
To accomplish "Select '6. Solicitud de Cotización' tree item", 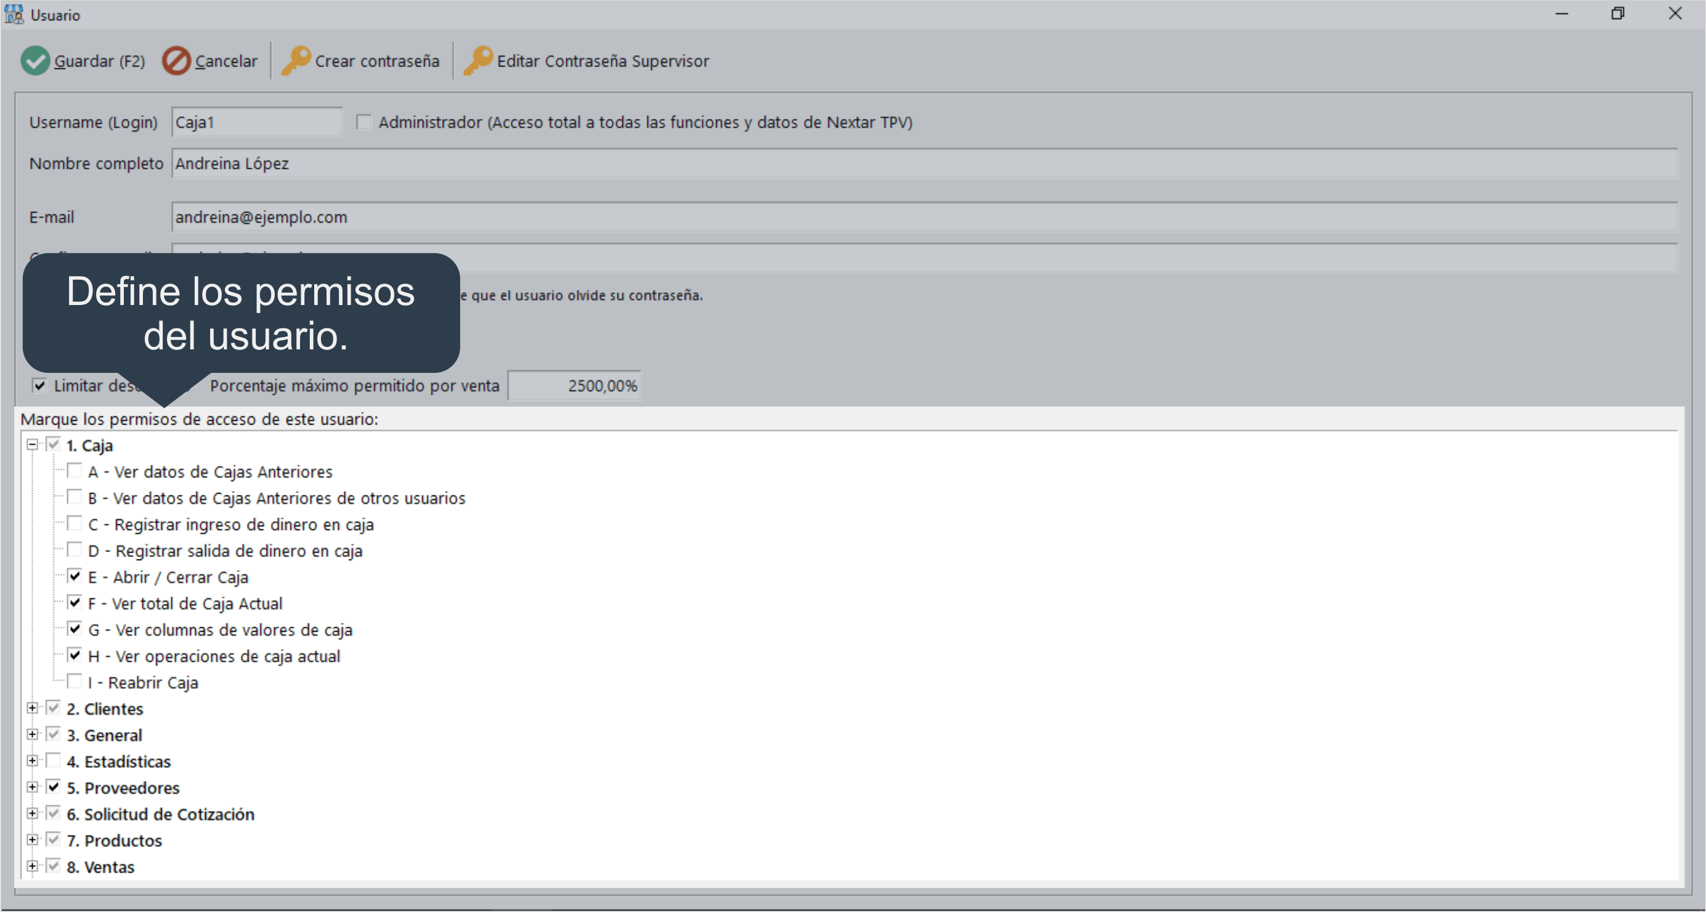I will point(169,814).
